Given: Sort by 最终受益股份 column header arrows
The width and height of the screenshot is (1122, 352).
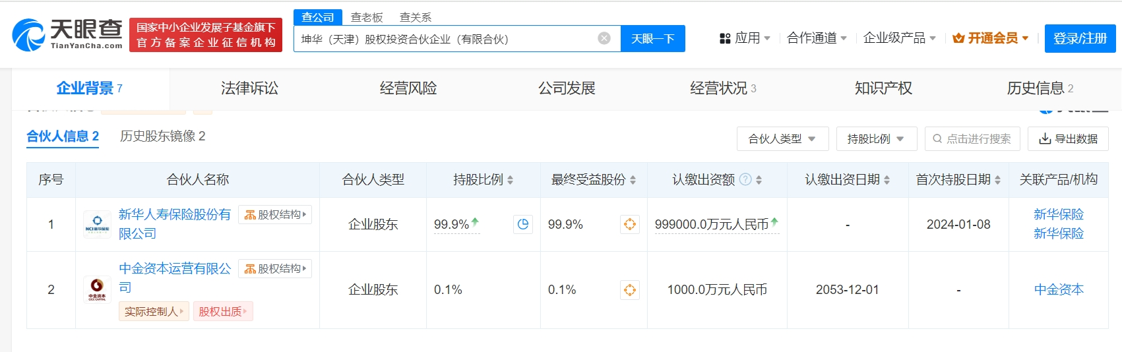Looking at the screenshot, I should 633,180.
